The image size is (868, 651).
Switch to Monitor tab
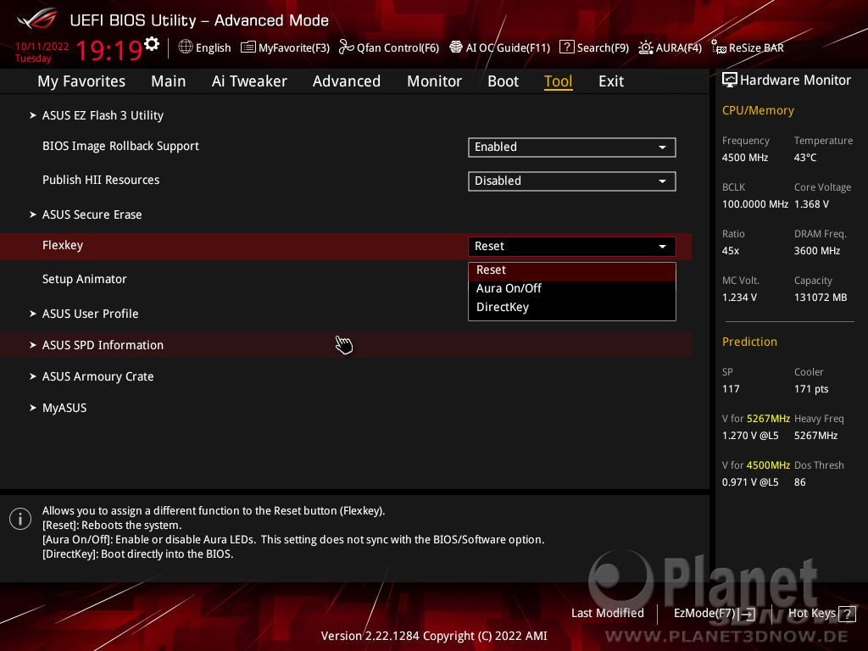coord(434,81)
